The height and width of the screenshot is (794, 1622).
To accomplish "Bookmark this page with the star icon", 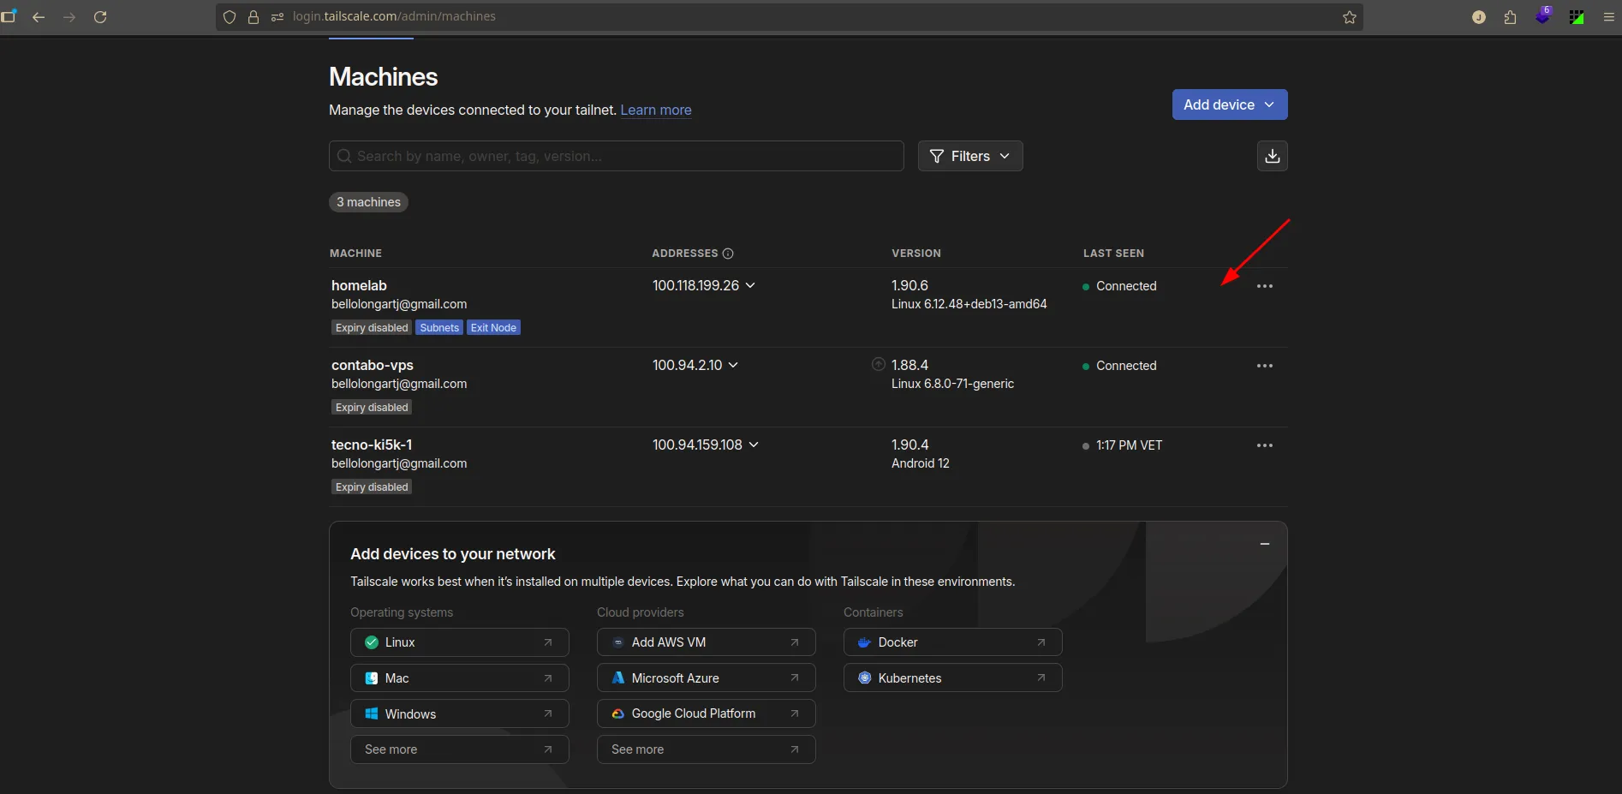I will click(x=1349, y=17).
